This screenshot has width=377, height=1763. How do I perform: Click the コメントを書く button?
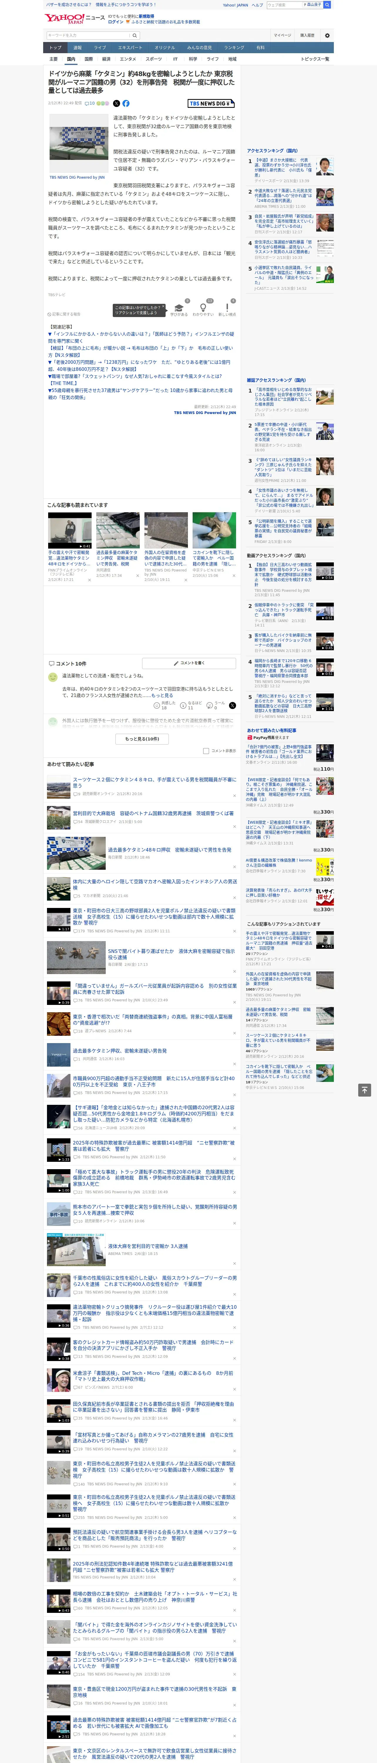click(189, 663)
